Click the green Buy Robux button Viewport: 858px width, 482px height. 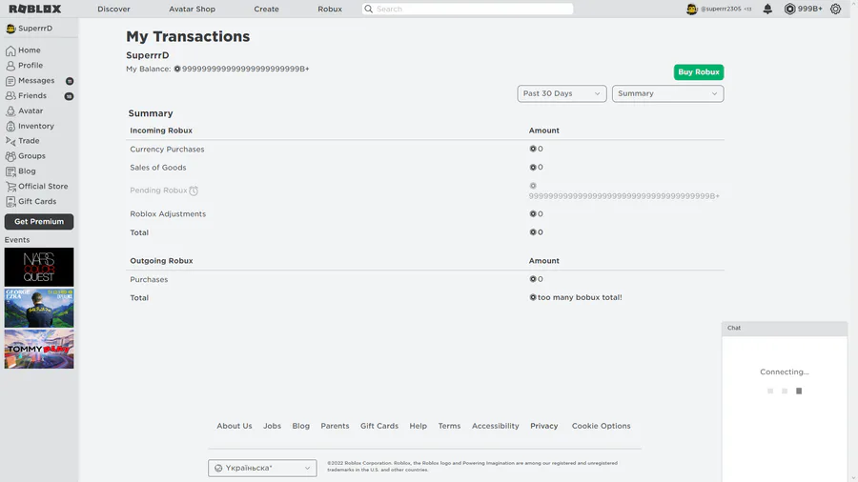[699, 72]
